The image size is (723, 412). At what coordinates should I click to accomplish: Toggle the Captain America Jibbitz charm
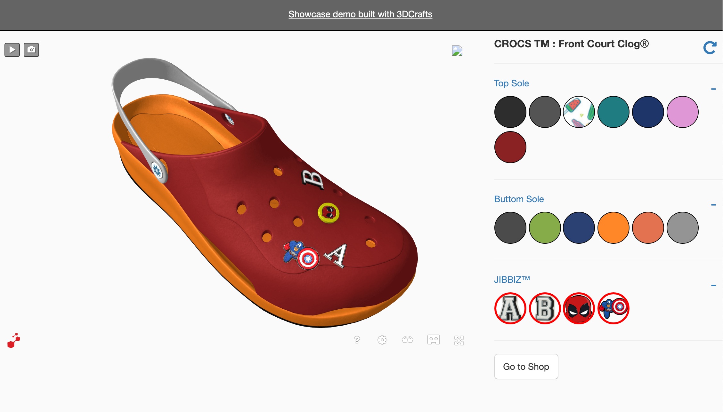click(x=613, y=308)
